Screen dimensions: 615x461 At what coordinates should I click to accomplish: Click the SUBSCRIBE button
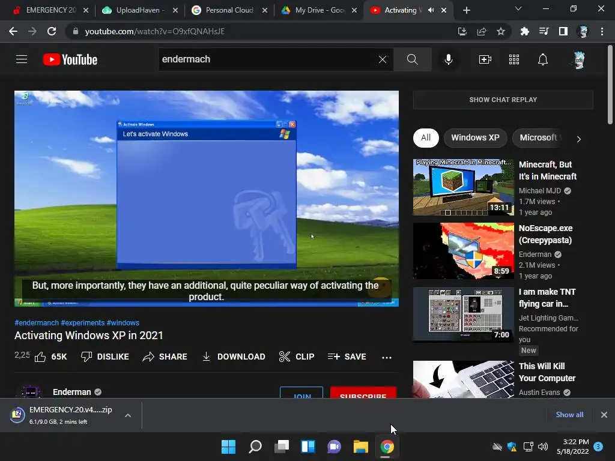tap(363, 393)
